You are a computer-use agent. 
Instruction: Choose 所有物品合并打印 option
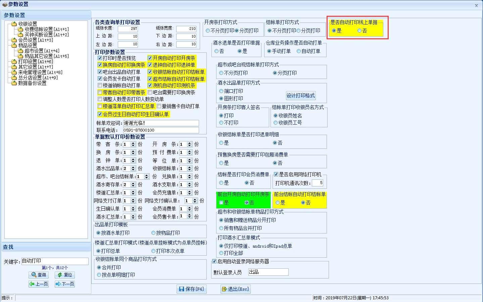pos(221,228)
